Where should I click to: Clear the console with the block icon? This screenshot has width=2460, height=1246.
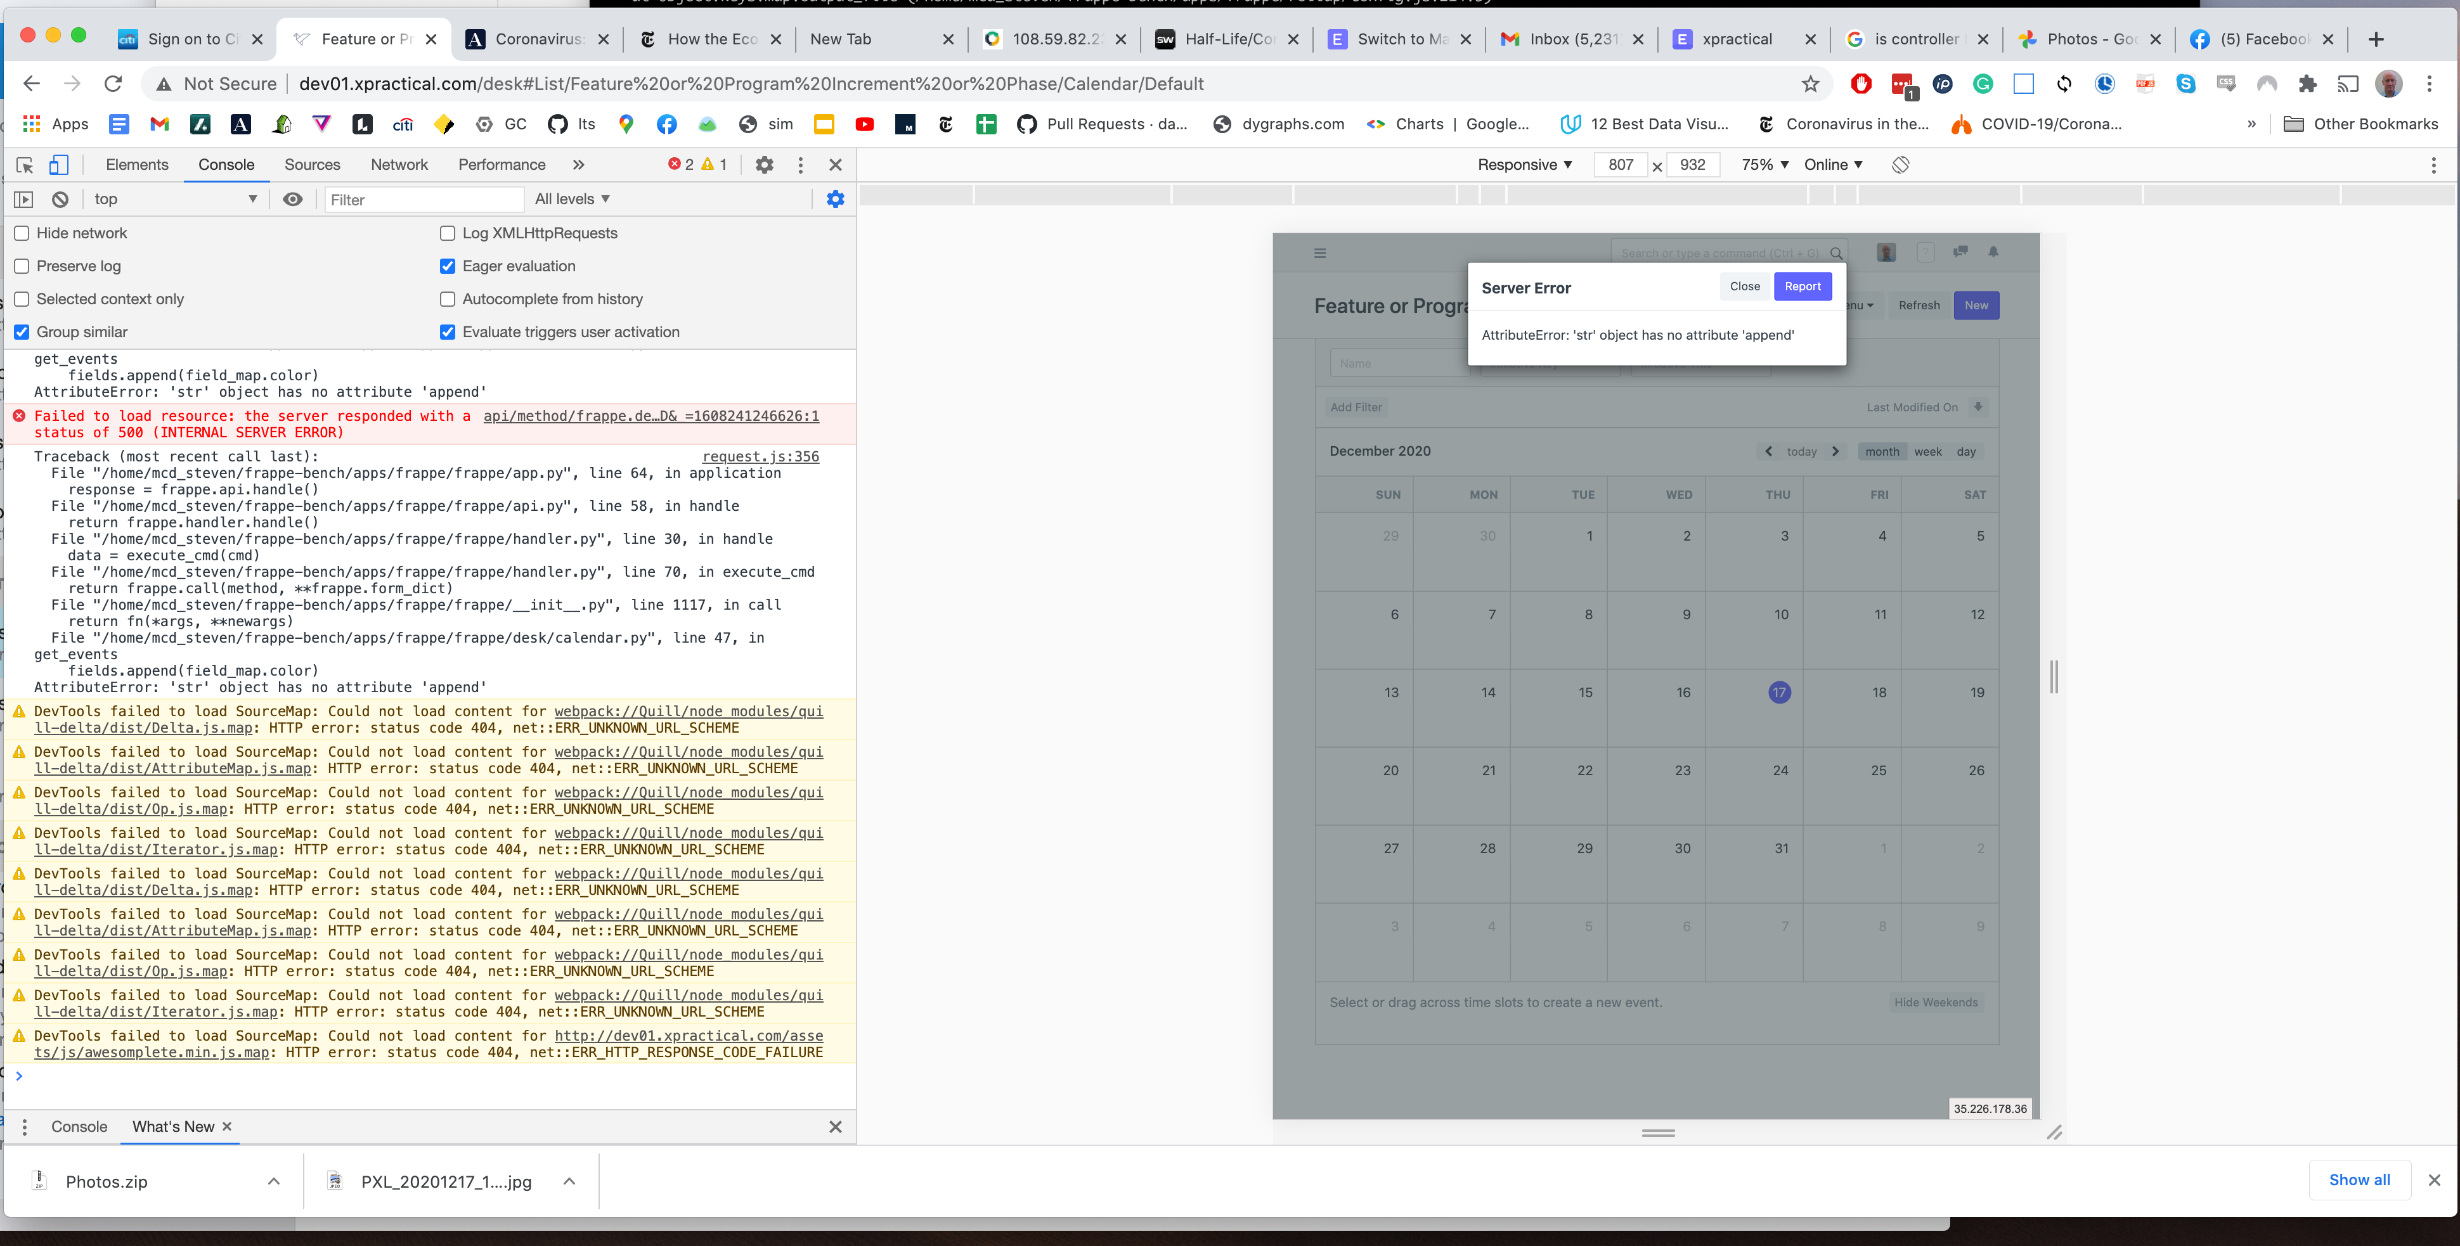60,198
